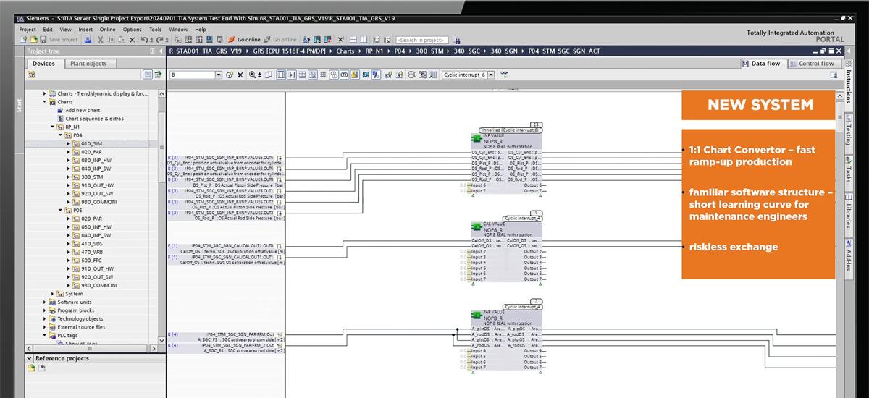Open the Project menu
Viewport: 869px width, 398px height.
(28, 30)
